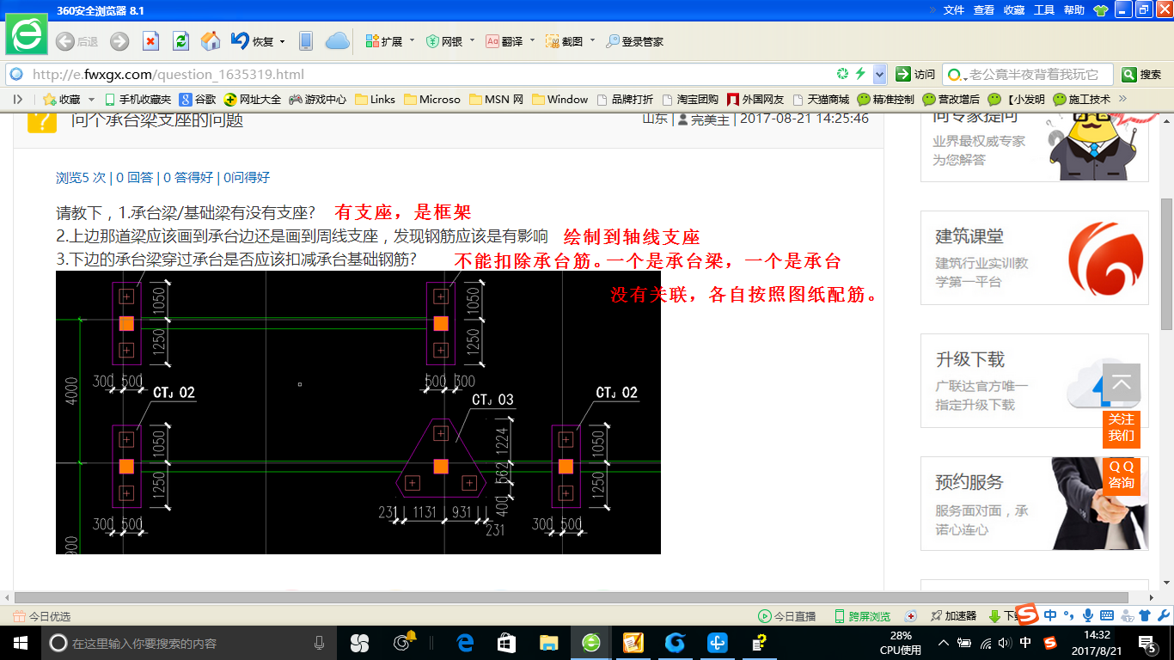Click the Forward navigation arrow
The image size is (1174, 660).
[119, 41]
